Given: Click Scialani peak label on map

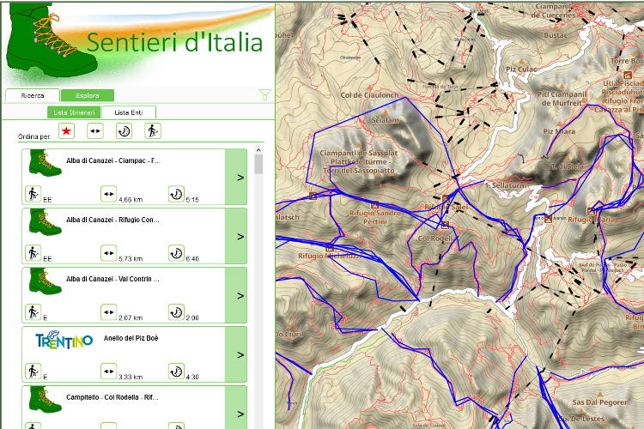Looking at the screenshot, I should (386, 120).
